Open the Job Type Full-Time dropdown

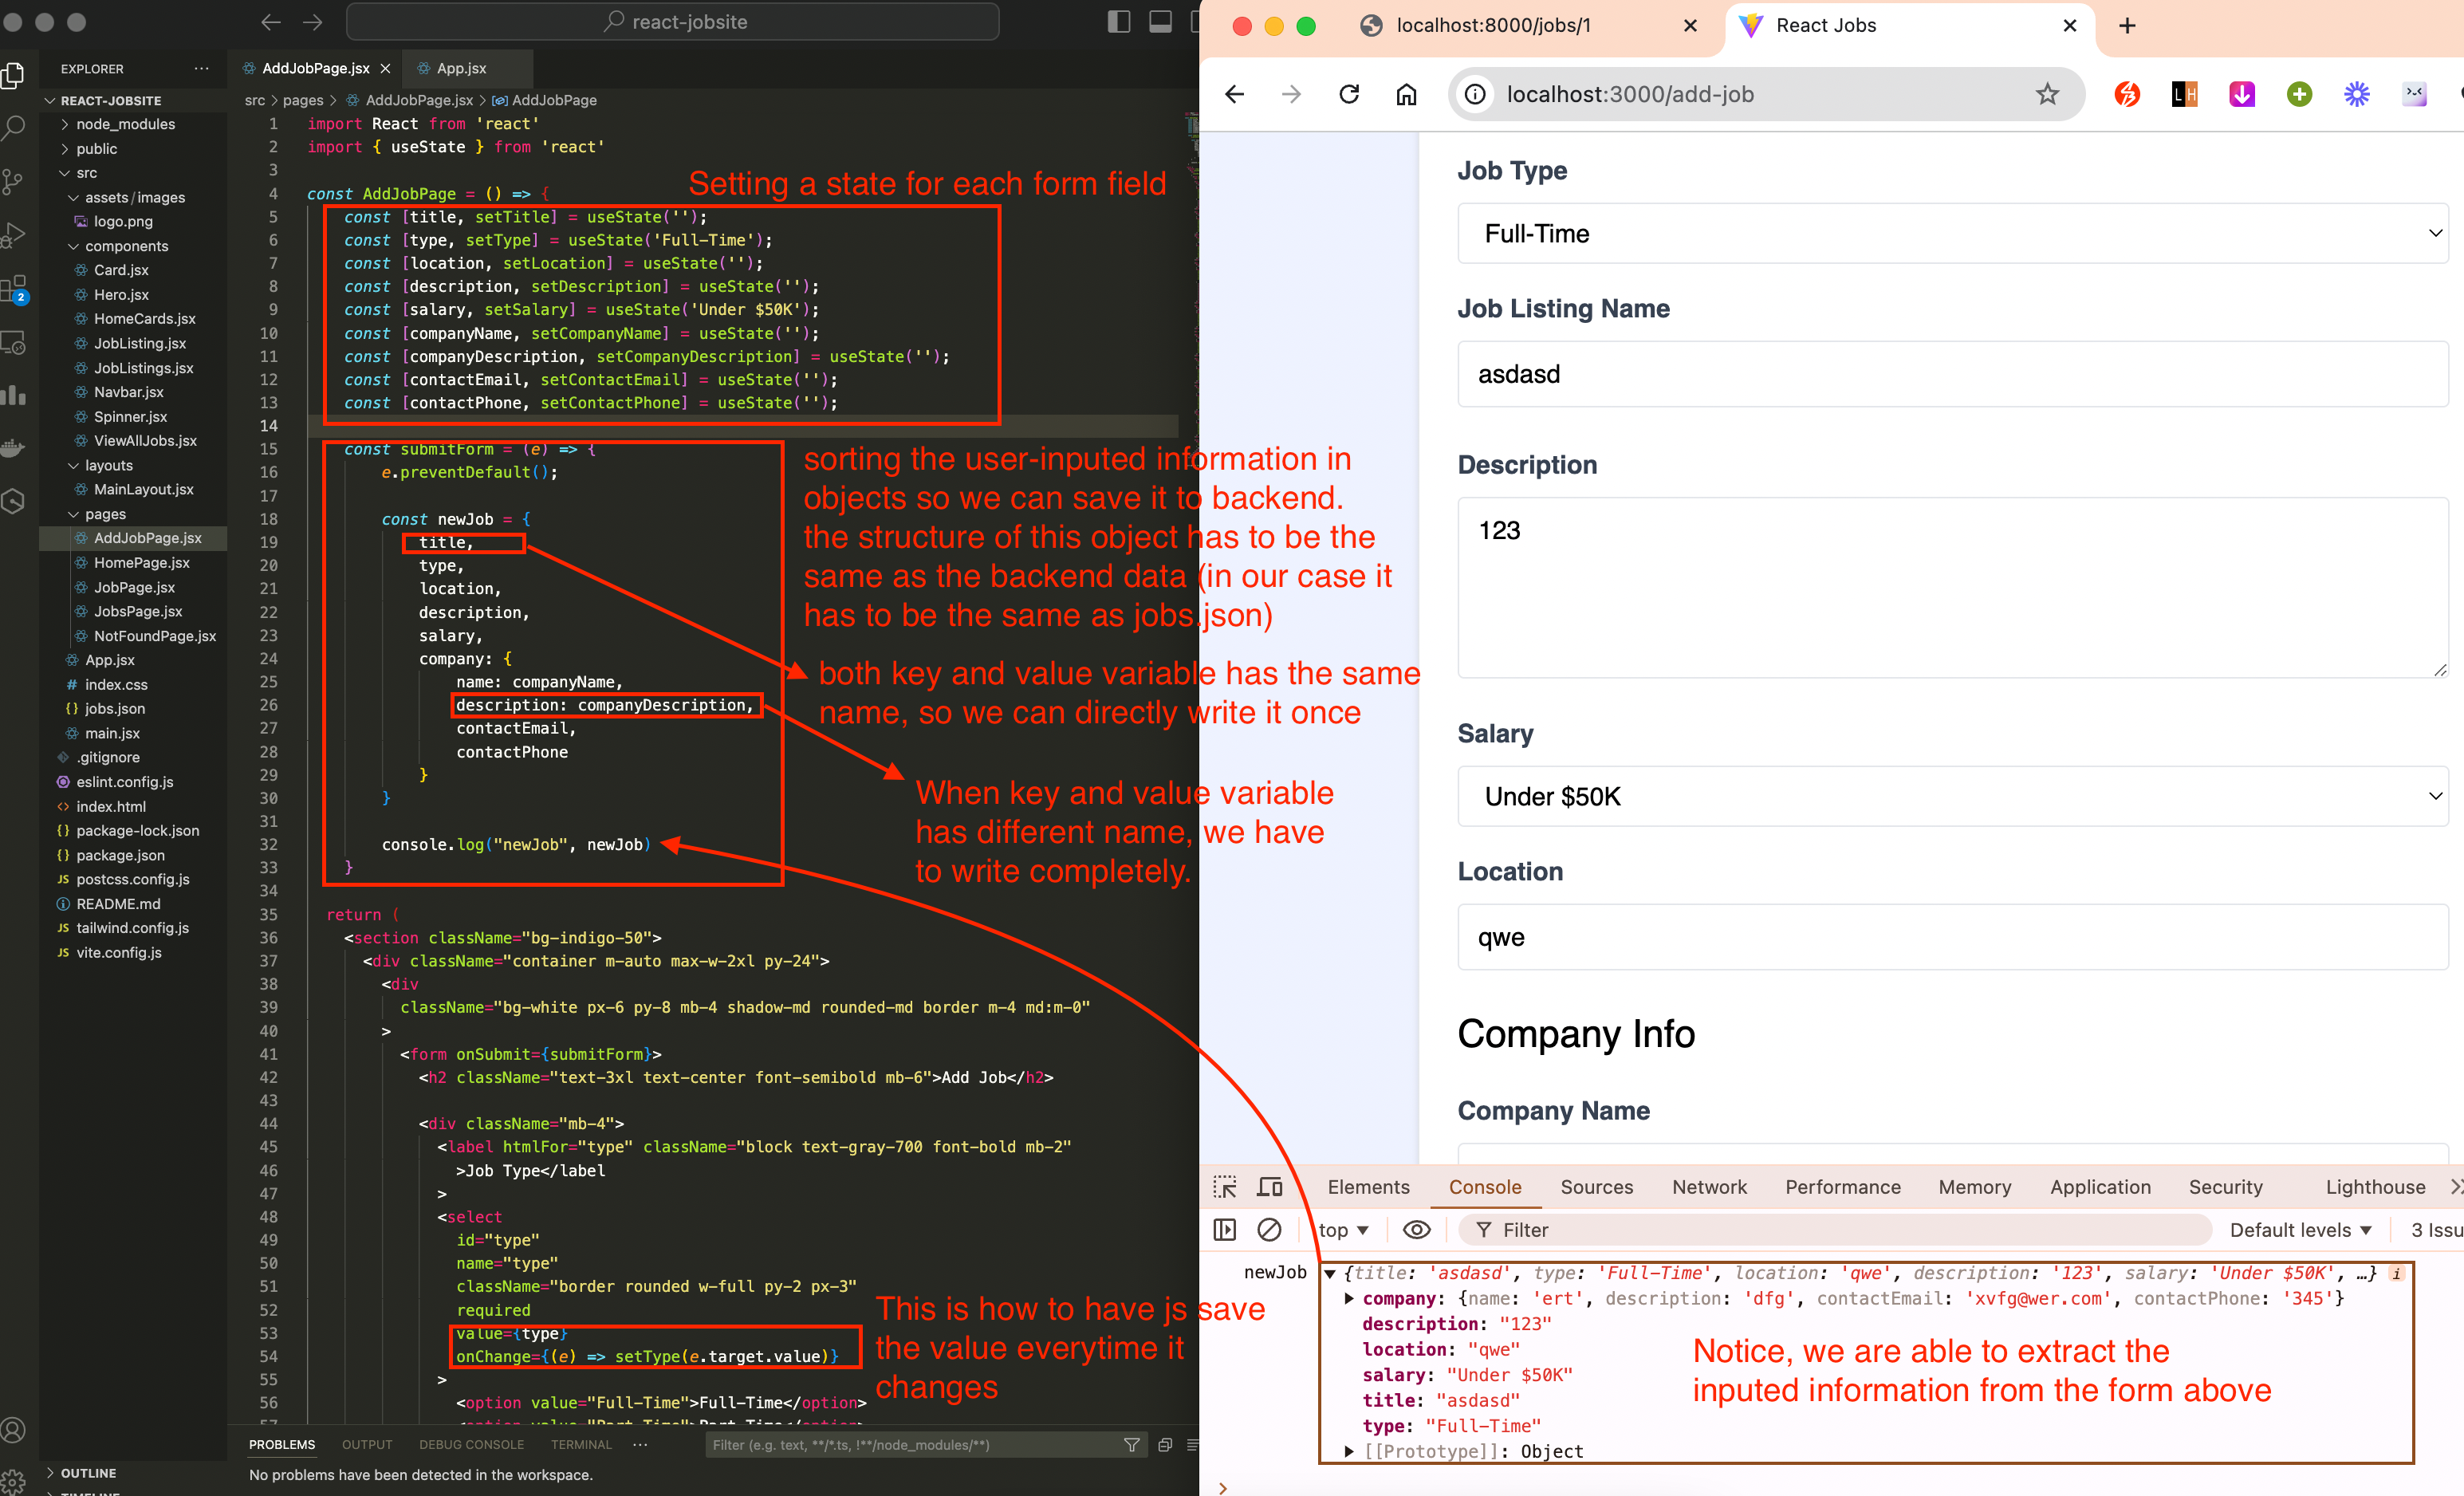point(1953,233)
